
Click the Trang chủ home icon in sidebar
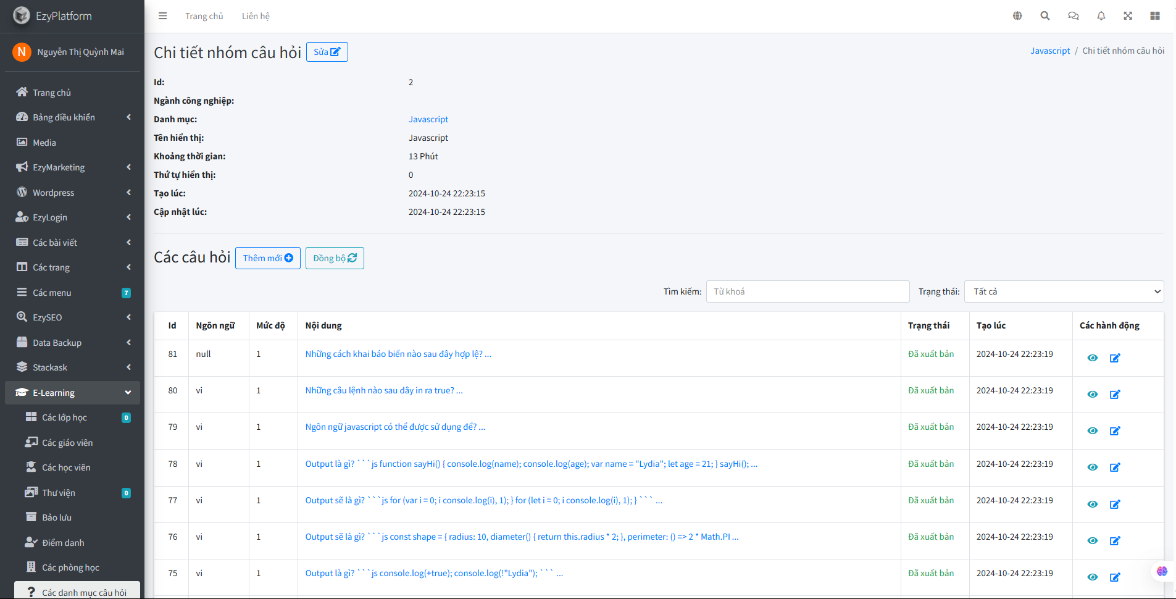coord(22,92)
